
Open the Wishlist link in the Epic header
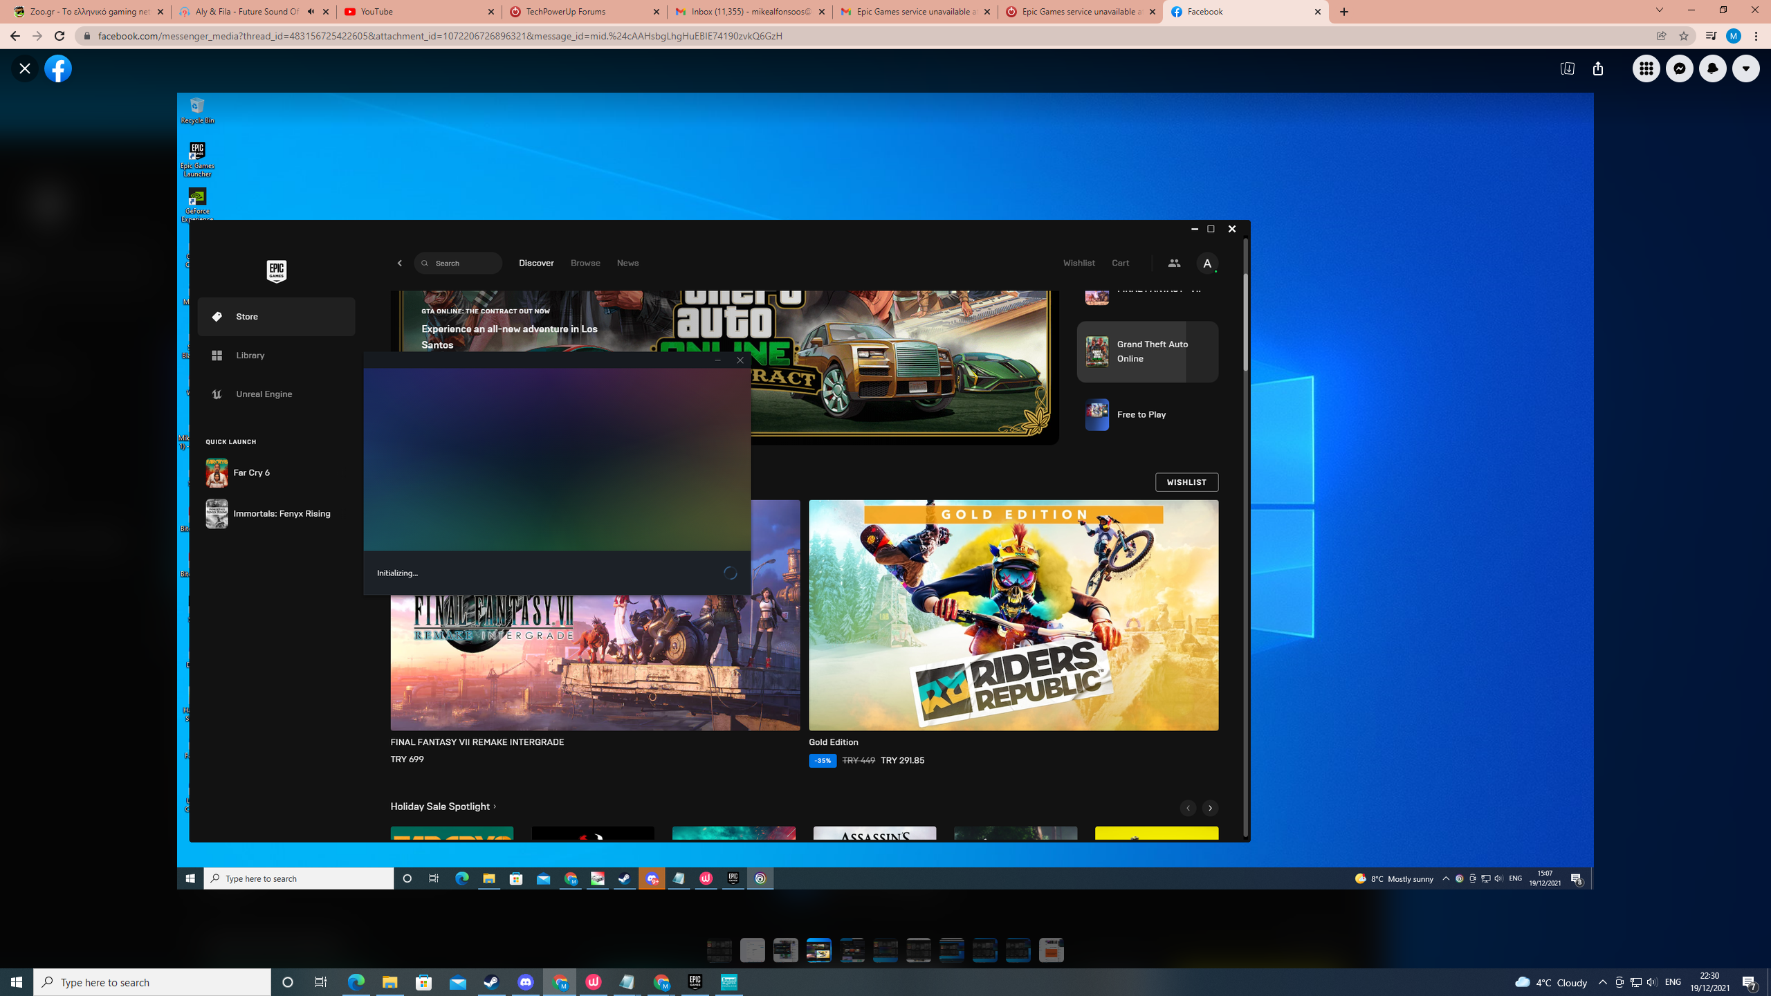pyautogui.click(x=1079, y=263)
